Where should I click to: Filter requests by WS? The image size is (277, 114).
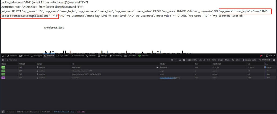click(x=232, y=60)
